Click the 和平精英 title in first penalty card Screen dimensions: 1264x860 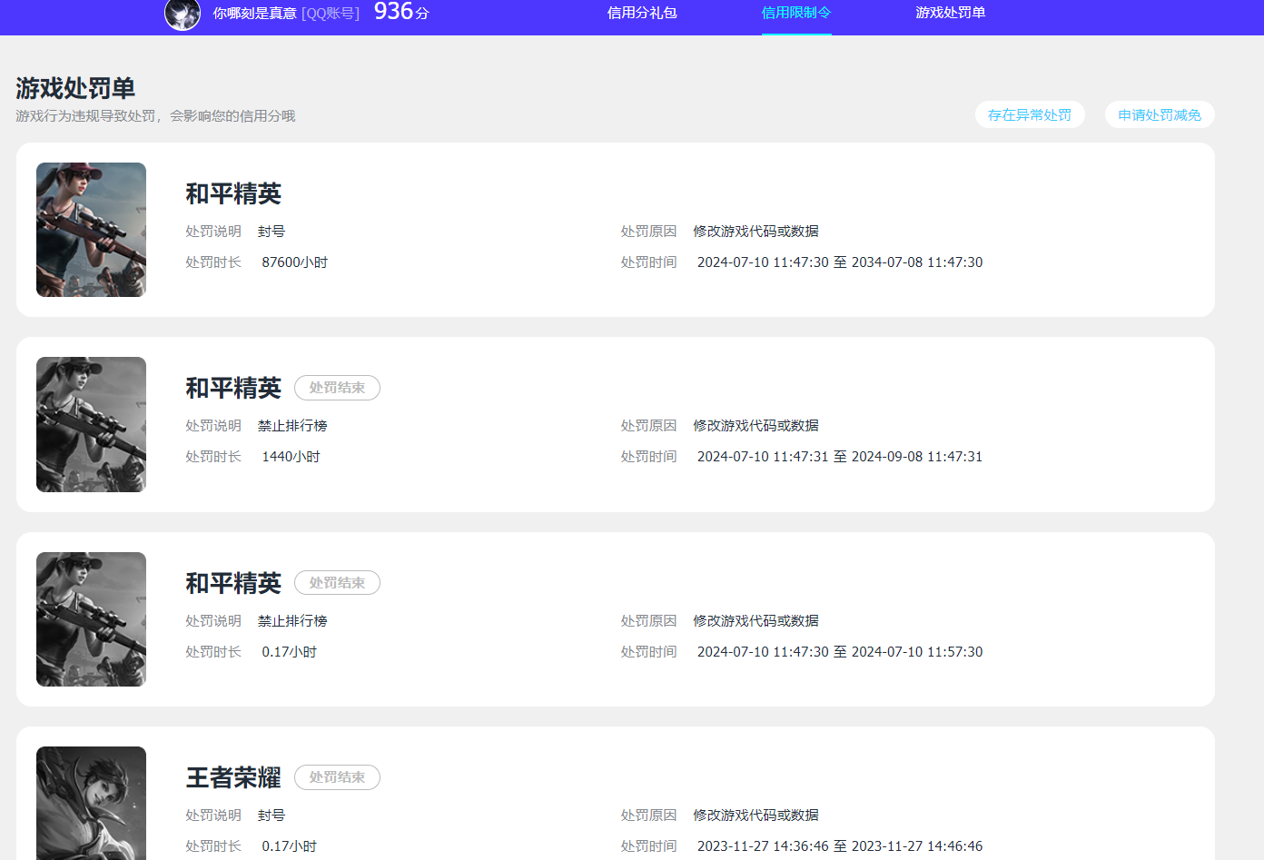(232, 193)
